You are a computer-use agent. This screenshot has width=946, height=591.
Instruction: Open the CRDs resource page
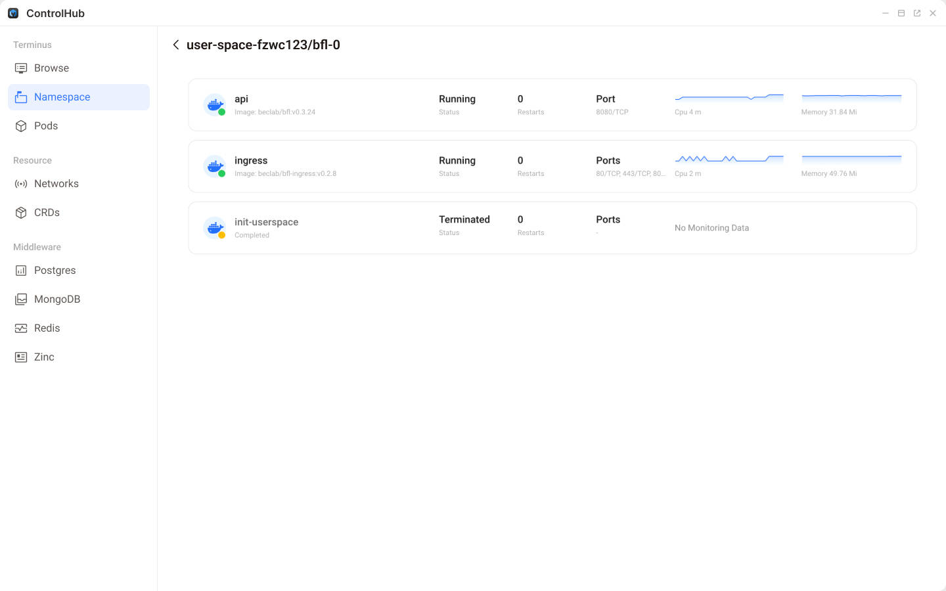coord(79,213)
